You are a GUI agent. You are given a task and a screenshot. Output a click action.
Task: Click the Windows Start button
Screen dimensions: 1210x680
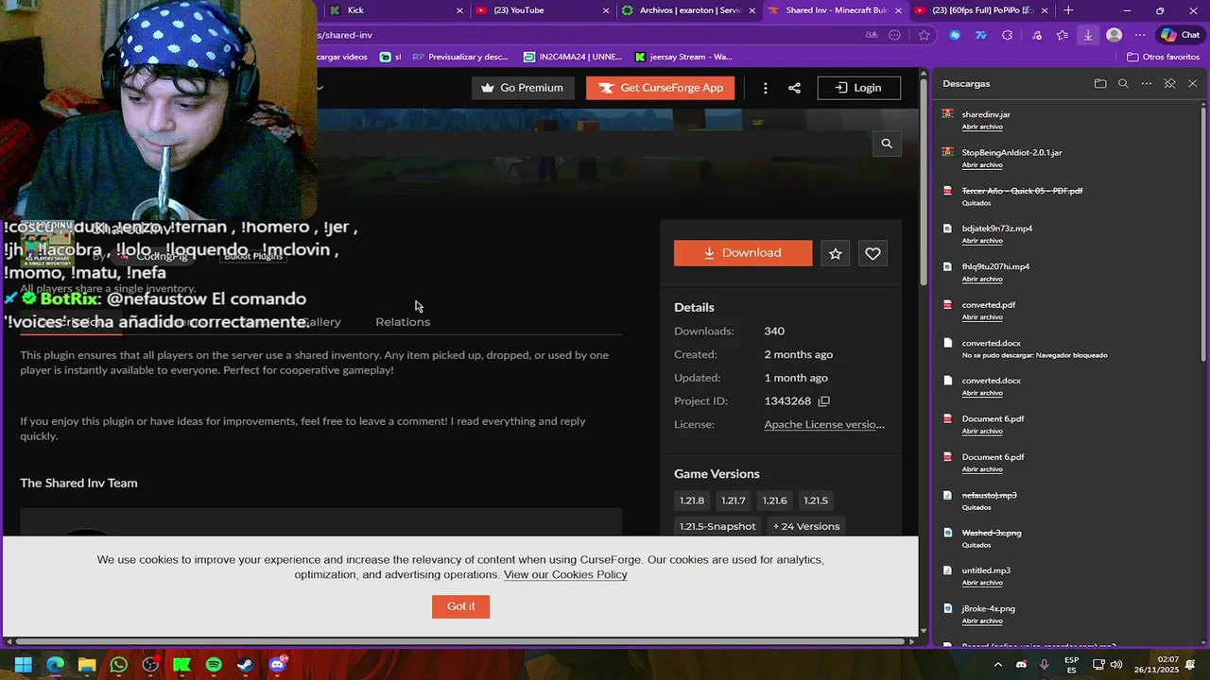[x=24, y=665]
